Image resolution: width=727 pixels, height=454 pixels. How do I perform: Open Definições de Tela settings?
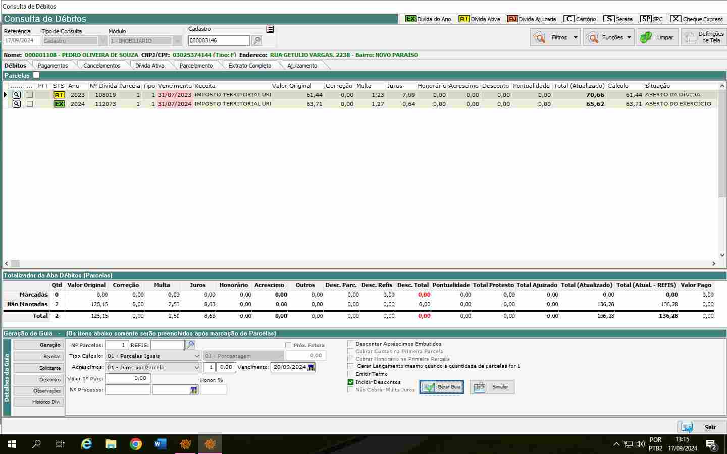(703, 37)
